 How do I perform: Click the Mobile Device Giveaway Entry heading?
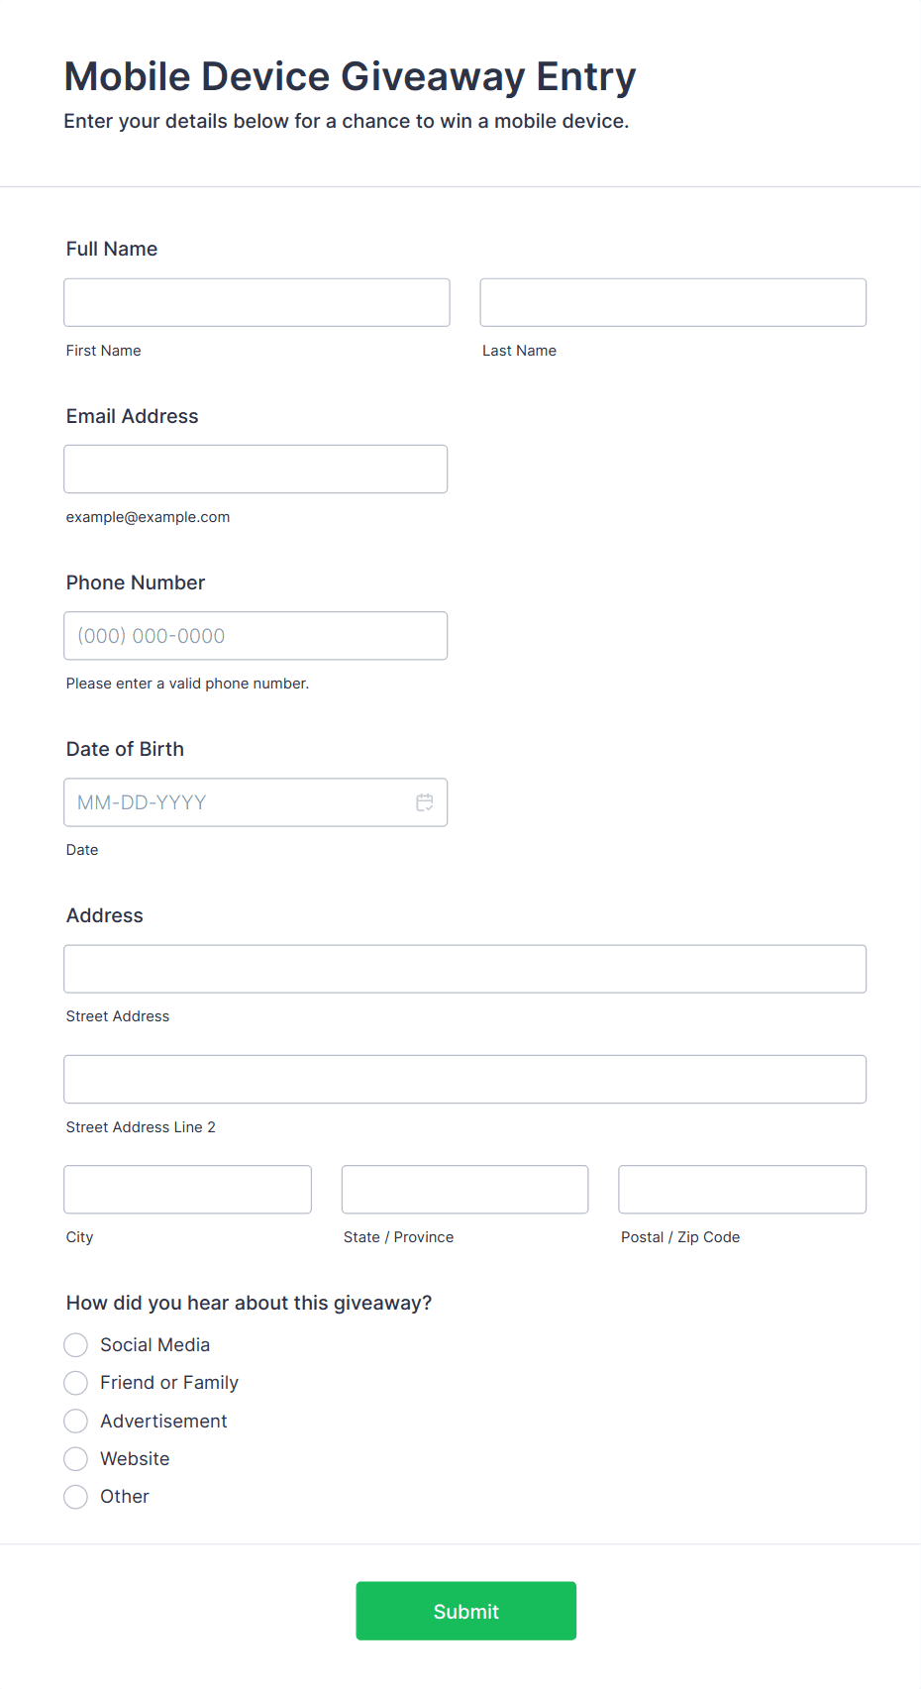350,76
